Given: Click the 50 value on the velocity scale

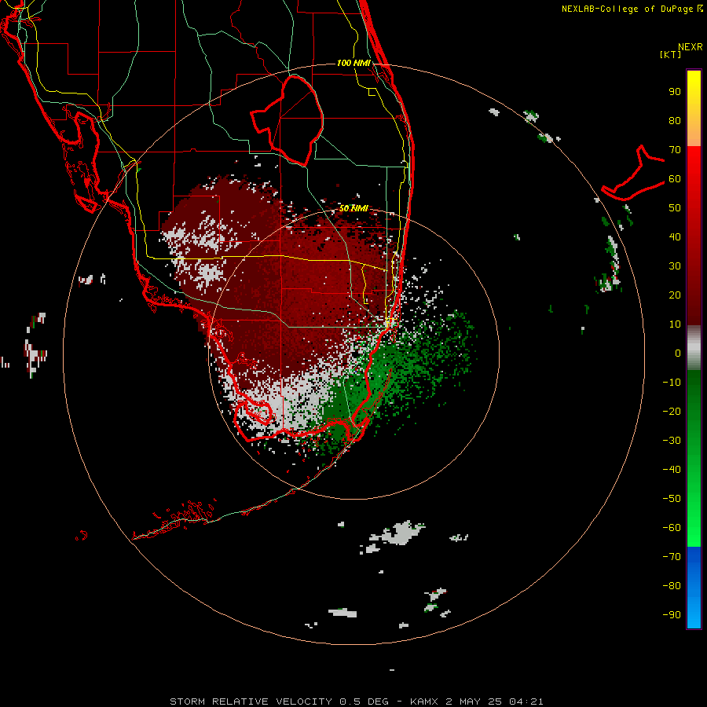Looking at the screenshot, I should tap(675, 208).
